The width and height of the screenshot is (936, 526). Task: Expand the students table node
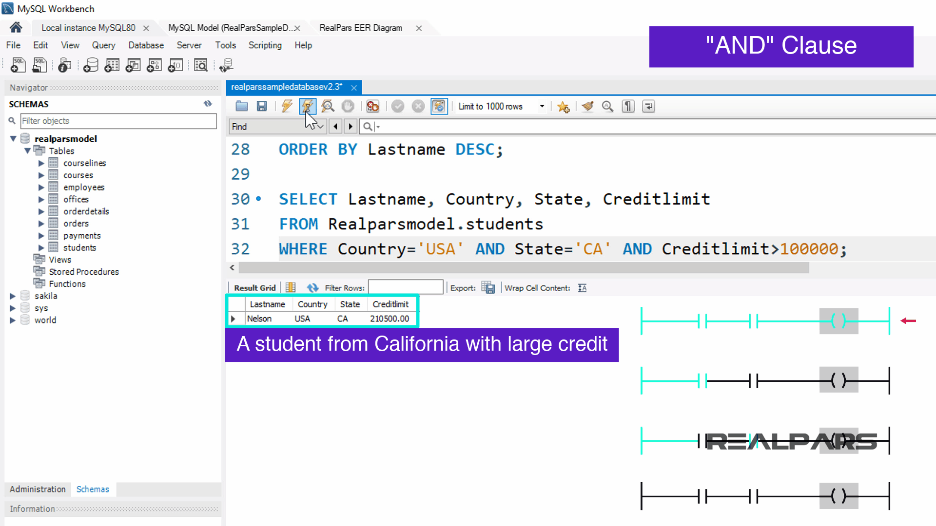41,247
